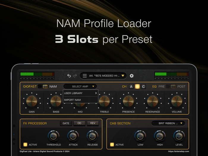
Task: Click the cab HIGH knob
Action: click(160, 136)
